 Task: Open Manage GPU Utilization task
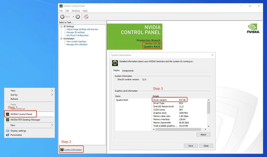[x=77, y=44]
